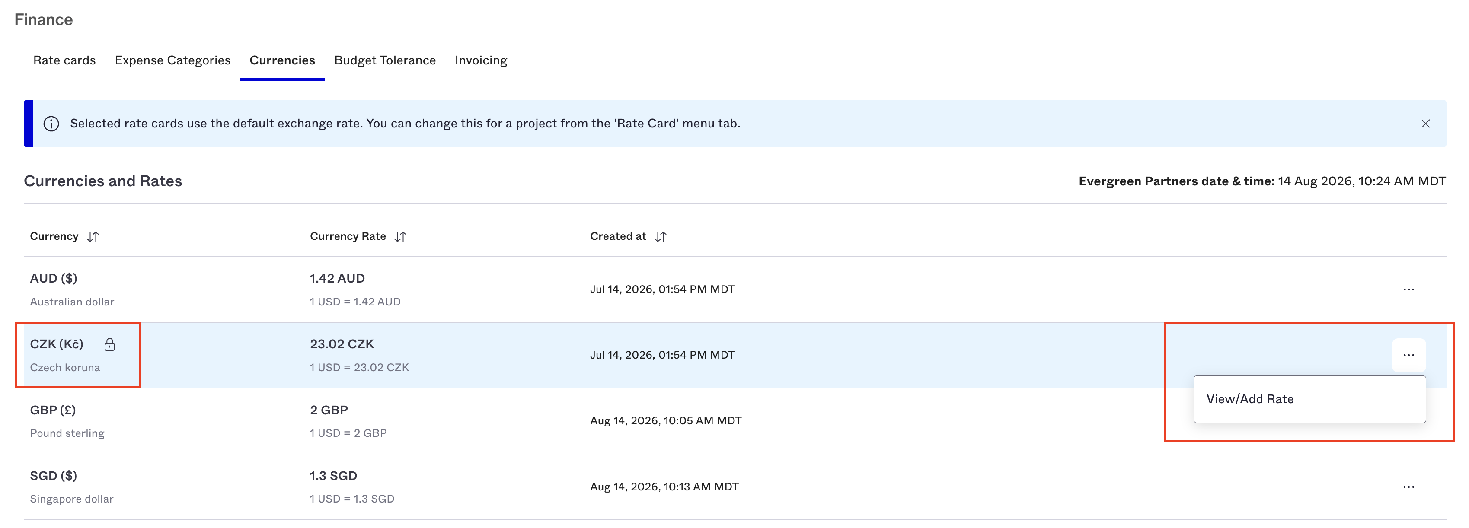1469x528 pixels.
Task: Go to the Budget Tolerance tab
Action: [x=385, y=60]
